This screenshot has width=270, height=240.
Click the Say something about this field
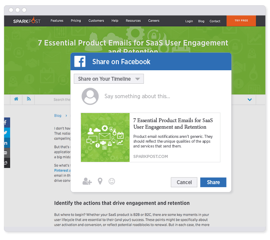[137, 96]
